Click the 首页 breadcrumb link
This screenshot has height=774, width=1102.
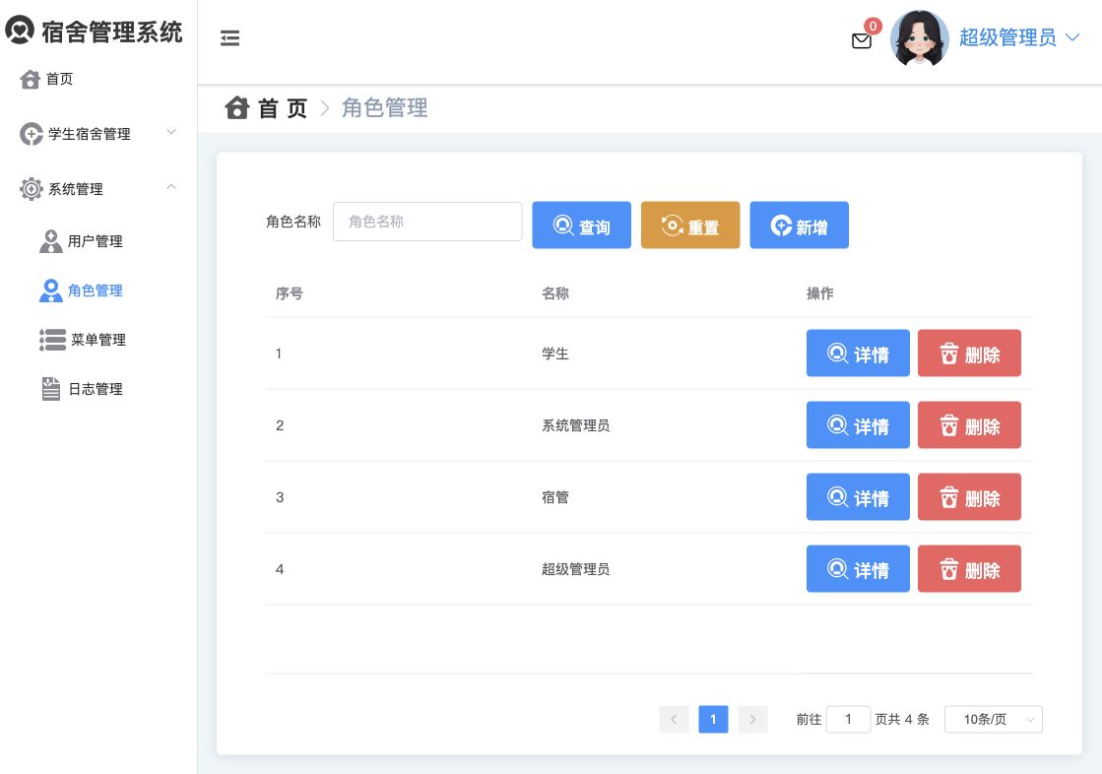283,108
